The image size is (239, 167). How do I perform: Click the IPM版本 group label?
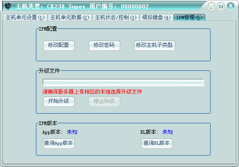point(48,123)
